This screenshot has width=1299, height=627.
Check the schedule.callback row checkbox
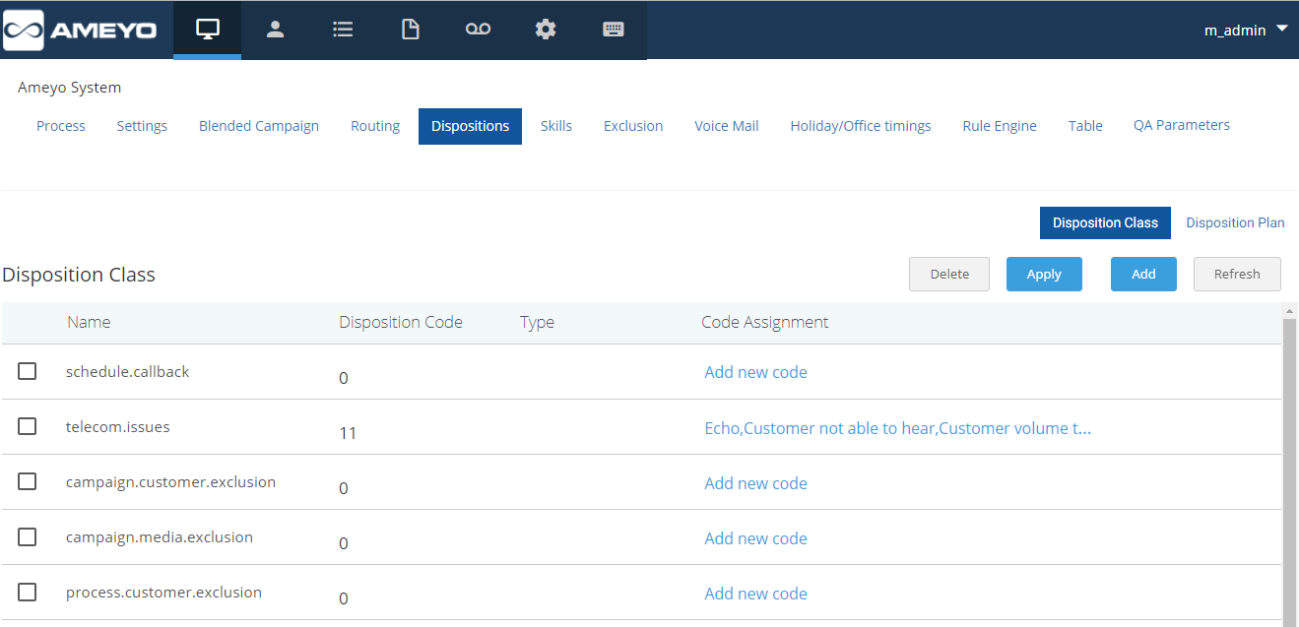[28, 371]
